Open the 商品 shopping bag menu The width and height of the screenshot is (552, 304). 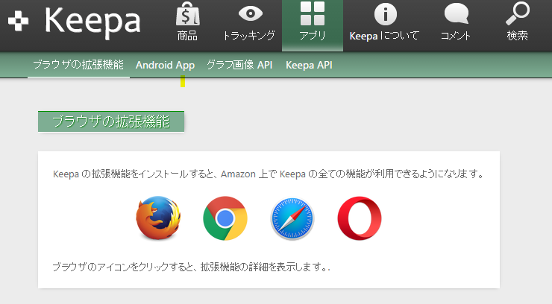point(188,22)
